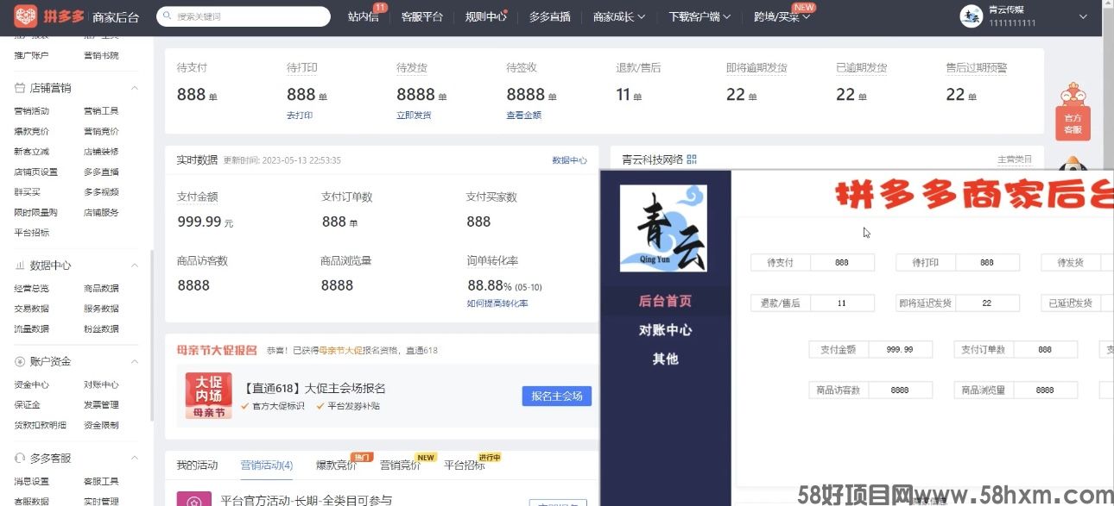Screen dimensions: 1114x506
Task: Switch to the 我的活动 tab
Action: coord(198,465)
